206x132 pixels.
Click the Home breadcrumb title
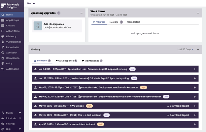[x=31, y=3]
